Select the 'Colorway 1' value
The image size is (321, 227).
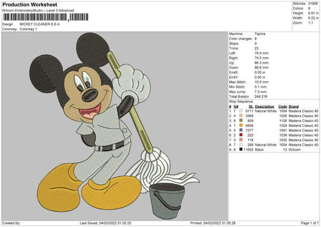tap(28, 29)
